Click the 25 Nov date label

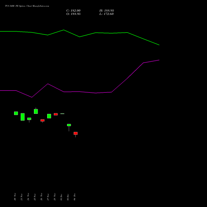tap(35, 197)
